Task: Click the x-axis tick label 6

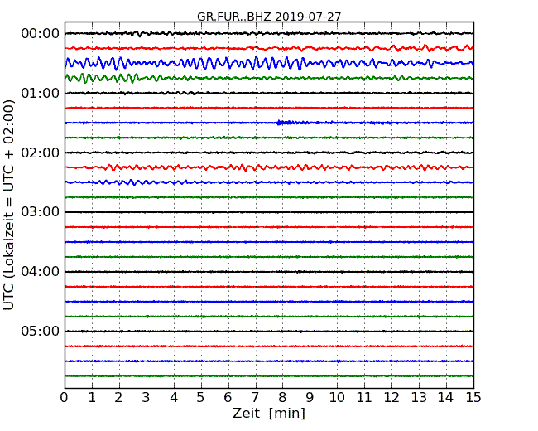Action: point(228,398)
